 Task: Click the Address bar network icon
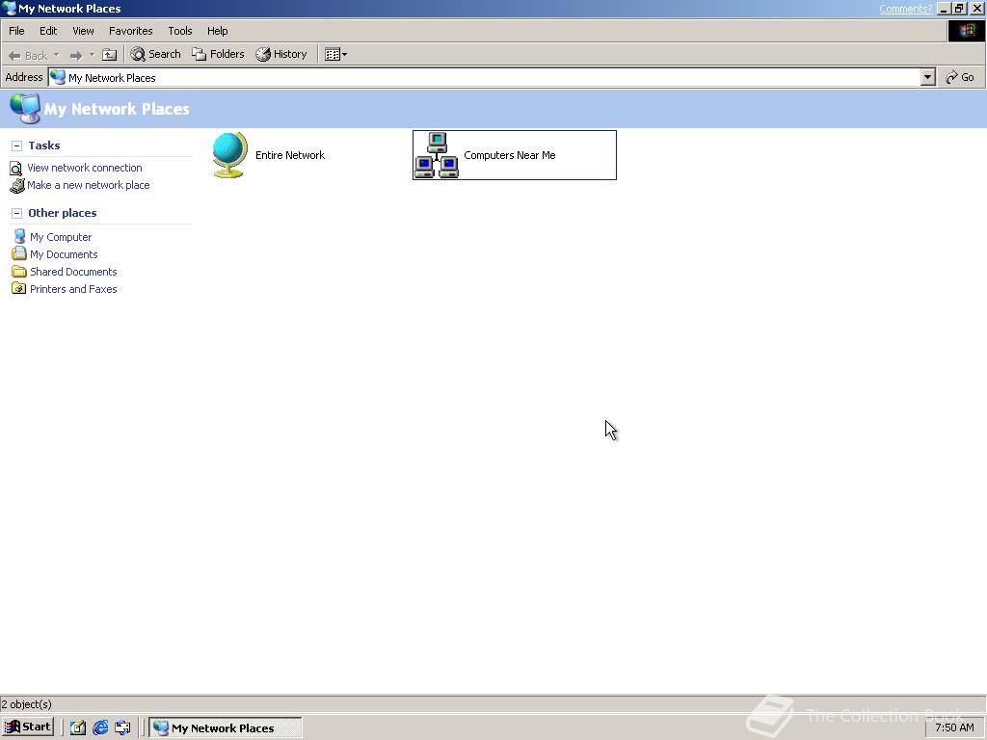pyautogui.click(x=58, y=77)
